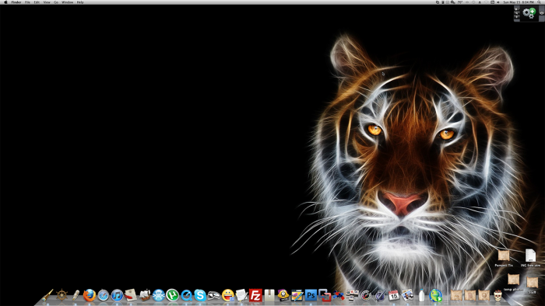The width and height of the screenshot is (545, 306).
Task: Open the ship's wheel icon in the Dock
Action: 62,295
